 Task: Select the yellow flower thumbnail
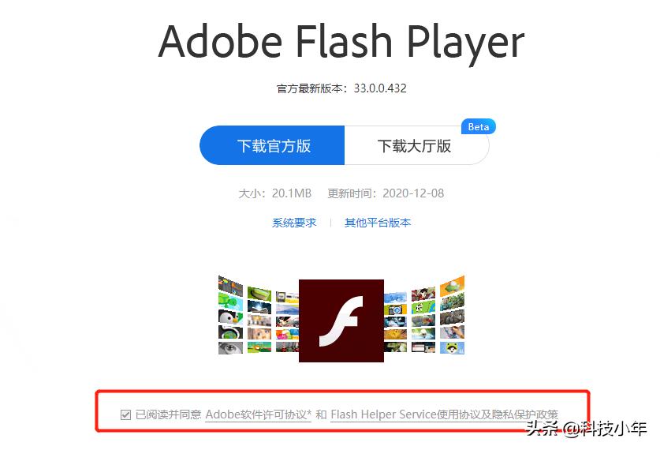click(x=395, y=334)
